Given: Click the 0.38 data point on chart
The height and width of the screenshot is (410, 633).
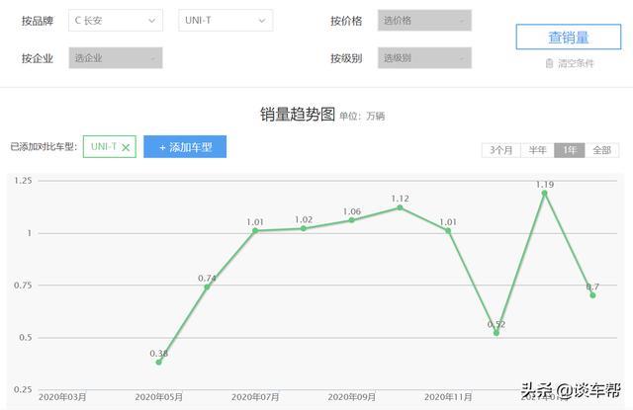Looking at the screenshot, I should click(159, 362).
